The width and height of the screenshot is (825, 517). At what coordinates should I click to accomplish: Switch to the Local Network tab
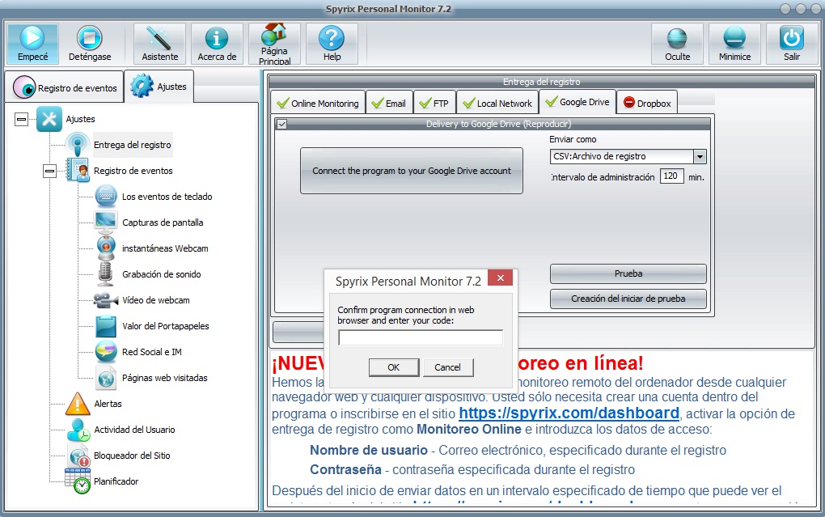pos(497,104)
